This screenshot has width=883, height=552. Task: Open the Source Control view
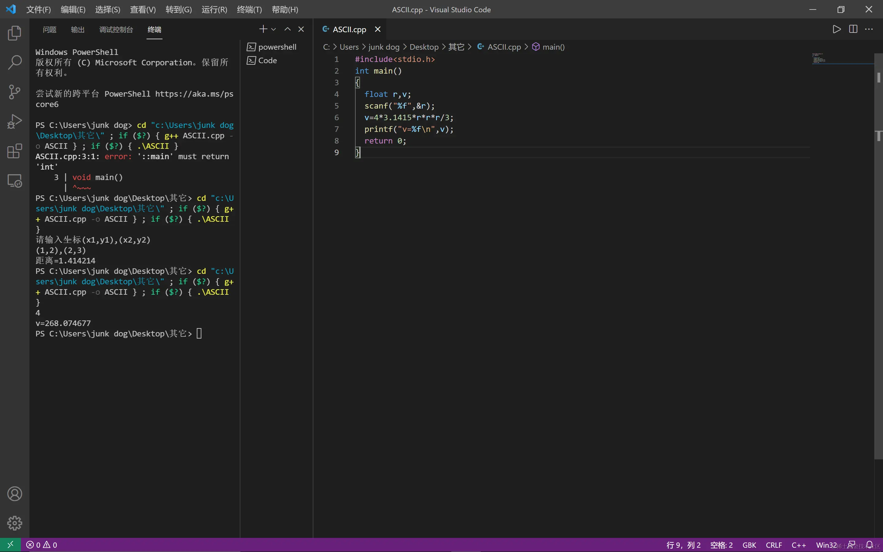(15, 92)
